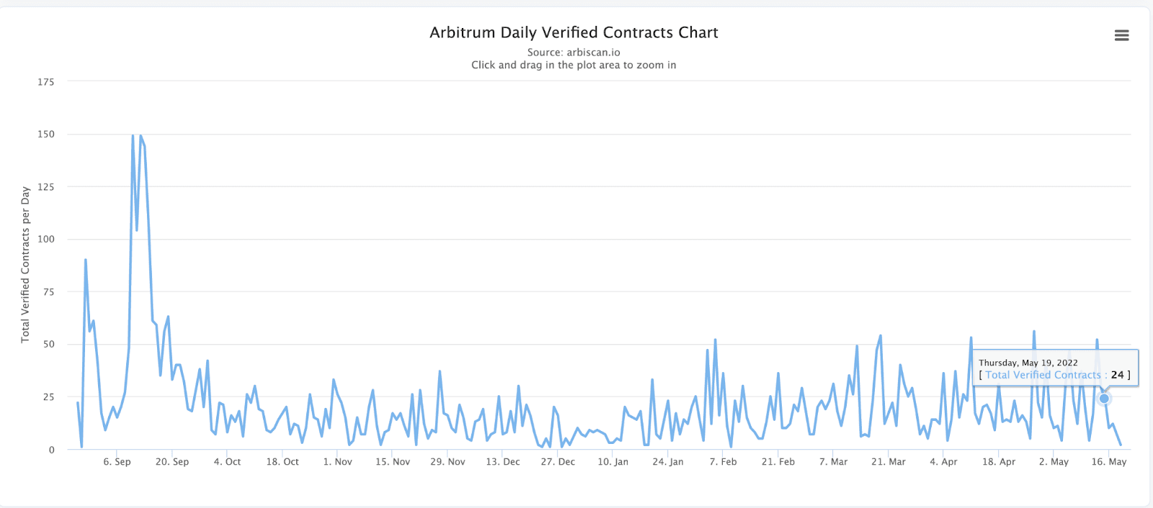Select the highlighted May 19 data point marker
The width and height of the screenshot is (1153, 508).
1104,397
